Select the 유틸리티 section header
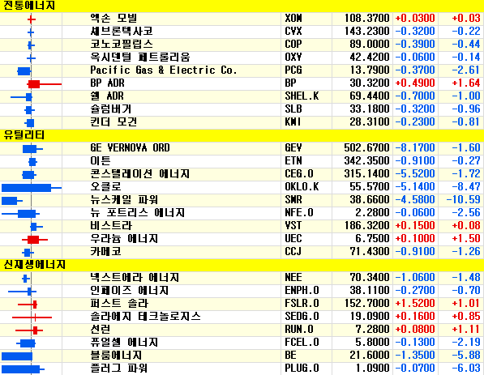The width and height of the screenshot is (484, 375). (242, 135)
